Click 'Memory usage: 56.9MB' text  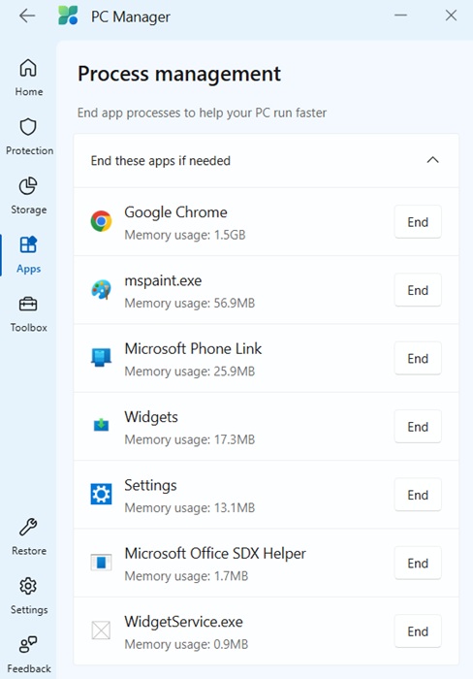click(x=190, y=303)
